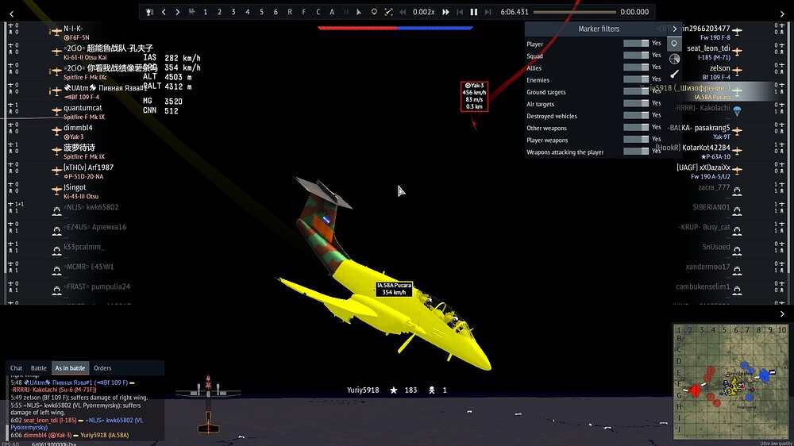Select camera preset 6
This screenshot has height=446, width=794.
276,12
